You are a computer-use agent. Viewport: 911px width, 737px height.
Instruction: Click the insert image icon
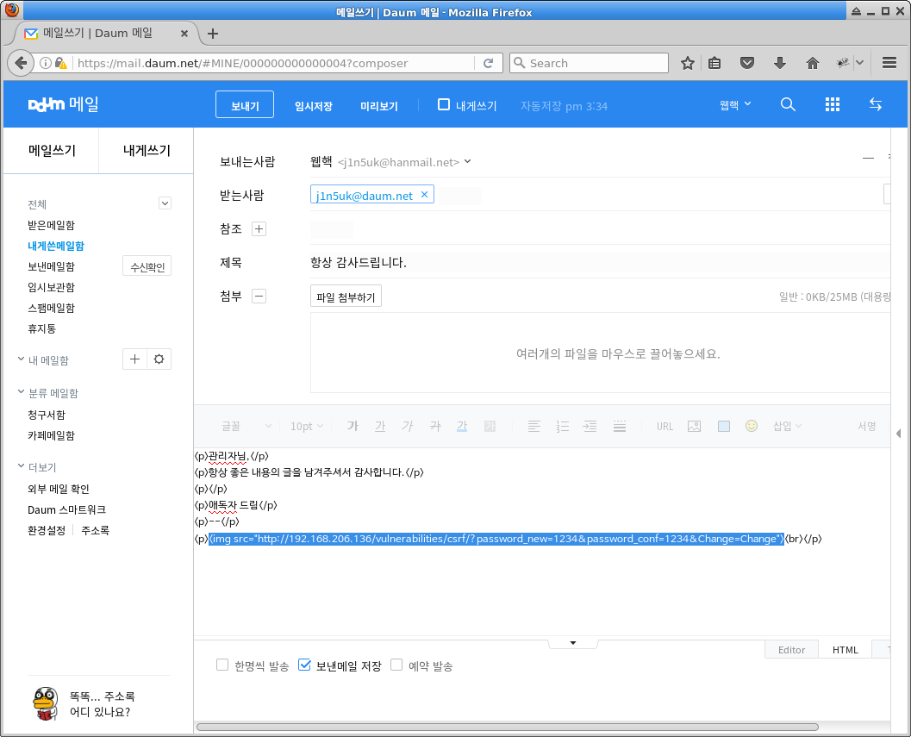[x=694, y=426]
